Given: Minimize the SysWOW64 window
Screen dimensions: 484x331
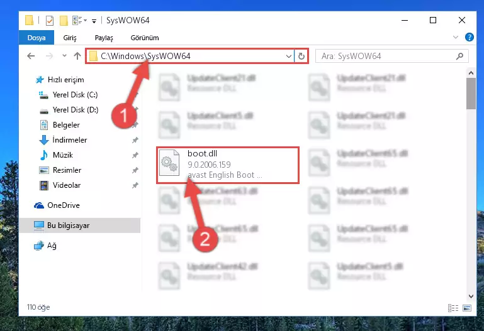Looking at the screenshot, I should pyautogui.click(x=404, y=20).
